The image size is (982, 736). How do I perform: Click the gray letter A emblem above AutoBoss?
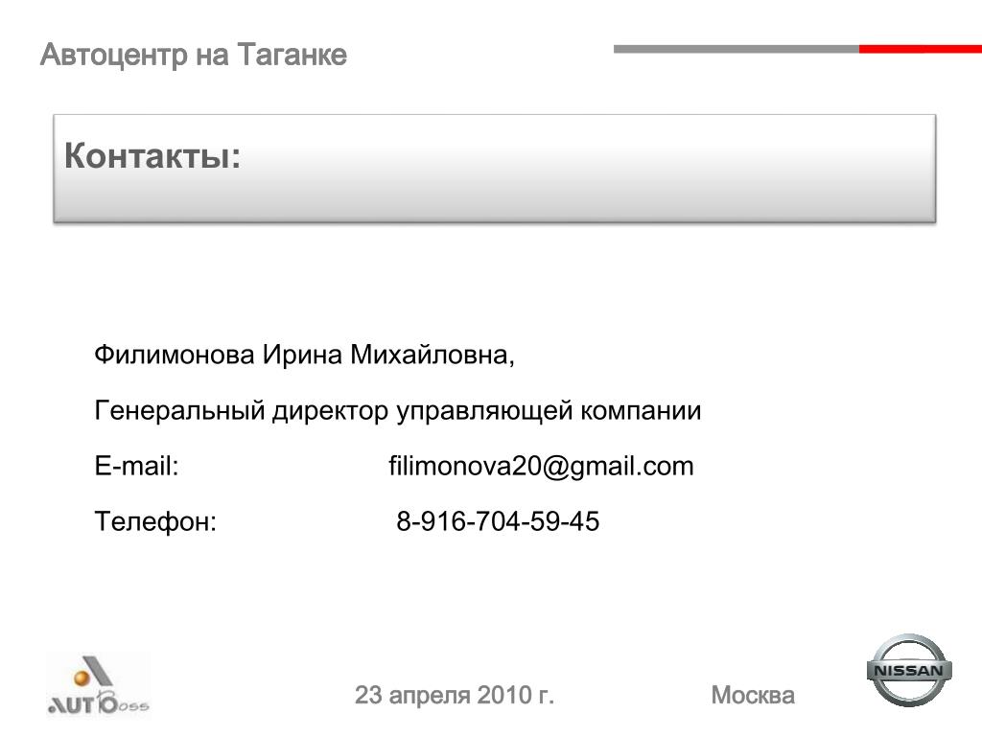pyautogui.click(x=97, y=672)
